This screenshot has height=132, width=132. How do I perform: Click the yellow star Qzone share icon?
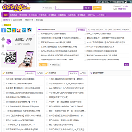tap(14, 30)
